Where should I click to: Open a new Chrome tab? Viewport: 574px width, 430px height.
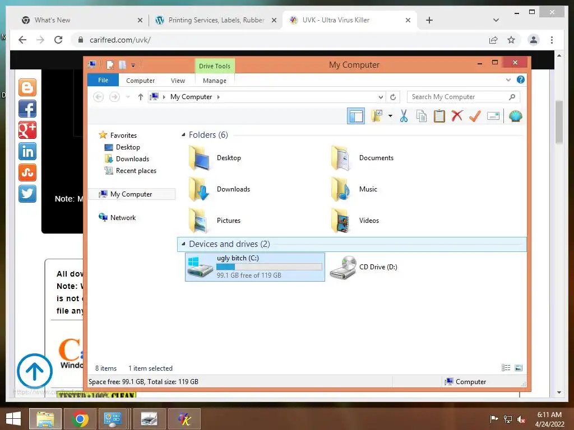point(429,20)
